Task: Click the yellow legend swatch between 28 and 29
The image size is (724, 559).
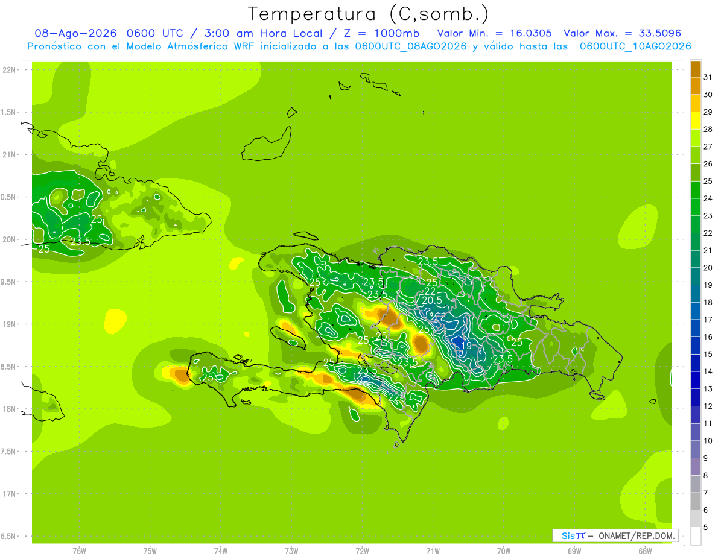Action: (x=696, y=121)
